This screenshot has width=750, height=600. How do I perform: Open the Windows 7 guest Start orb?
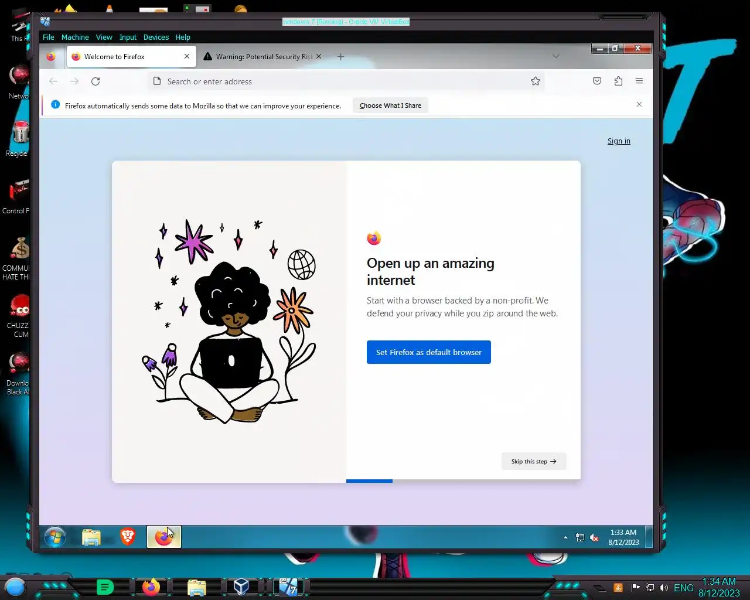[55, 537]
